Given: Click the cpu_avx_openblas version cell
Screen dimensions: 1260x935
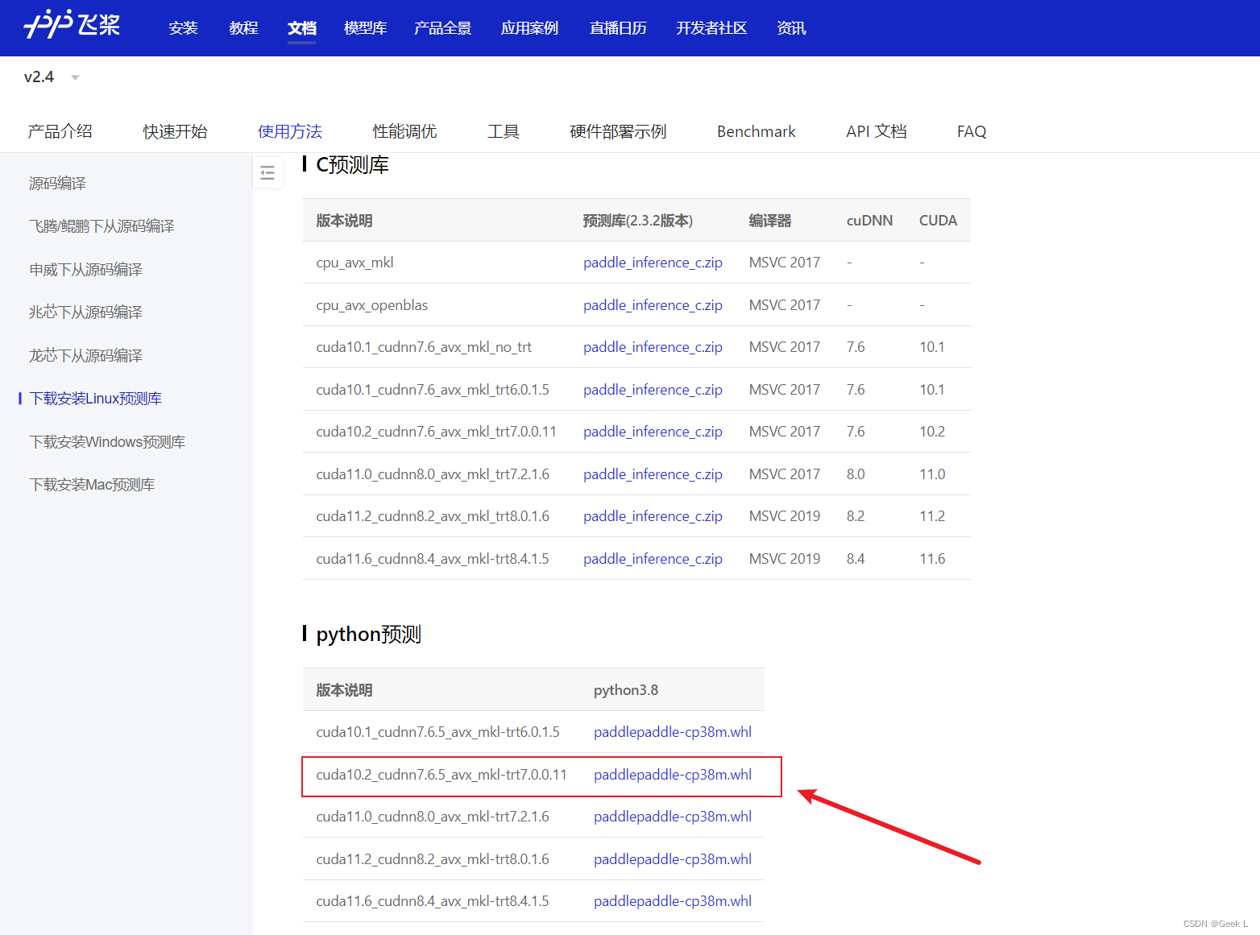Looking at the screenshot, I should coord(371,305).
